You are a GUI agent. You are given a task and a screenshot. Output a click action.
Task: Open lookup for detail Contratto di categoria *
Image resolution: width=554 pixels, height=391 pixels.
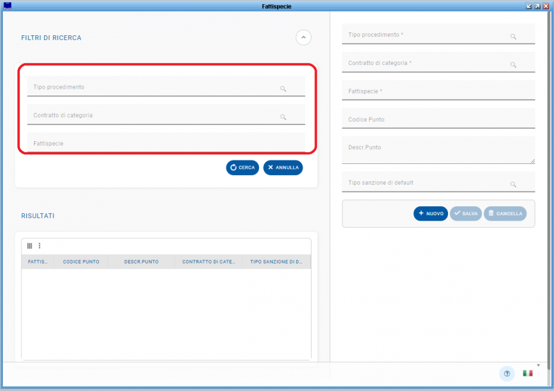coord(513,64)
